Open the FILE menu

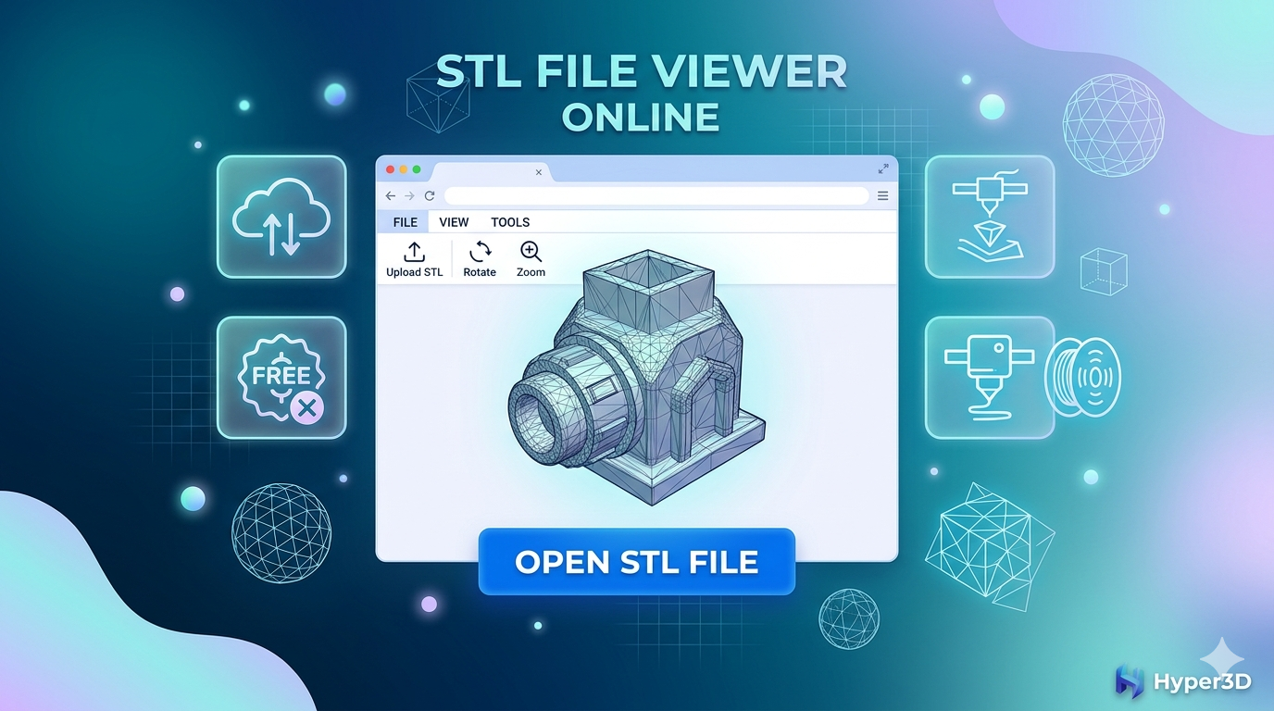[405, 222]
